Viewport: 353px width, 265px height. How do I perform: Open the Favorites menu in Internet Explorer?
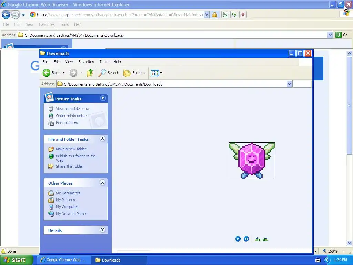click(47, 24)
